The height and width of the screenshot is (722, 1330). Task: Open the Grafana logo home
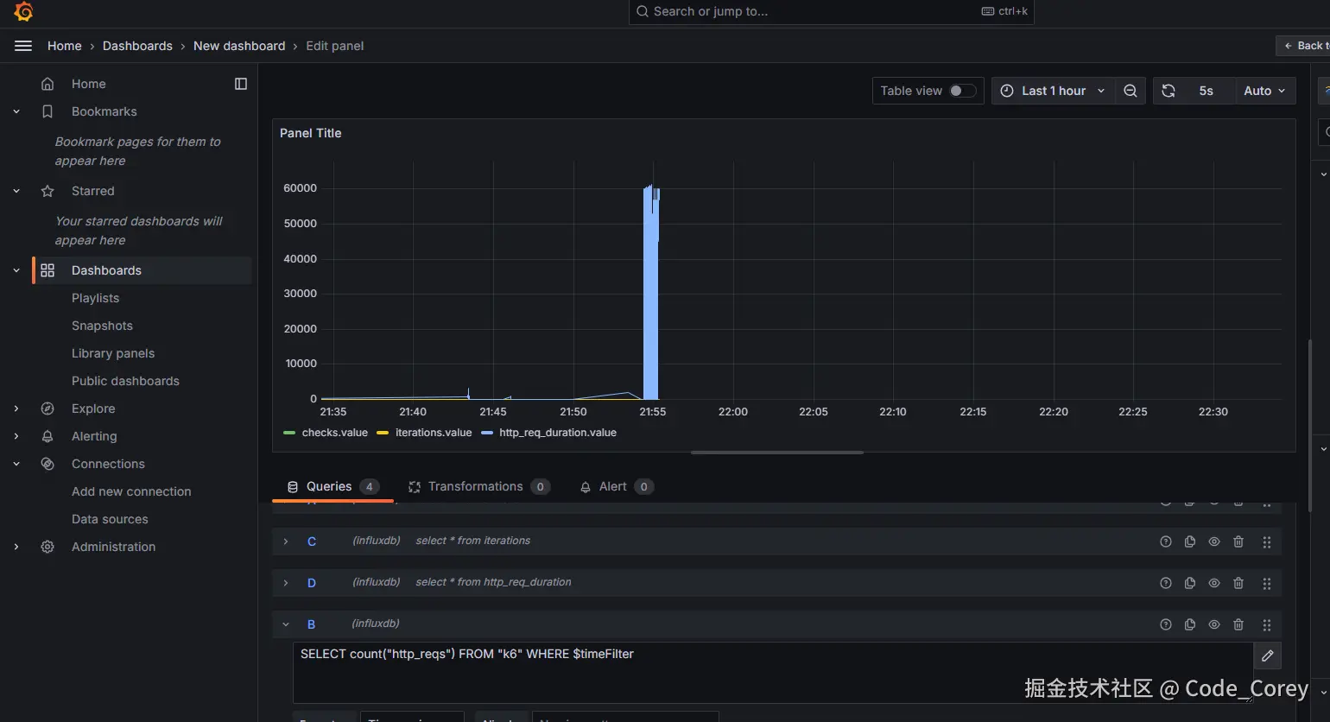(x=23, y=11)
